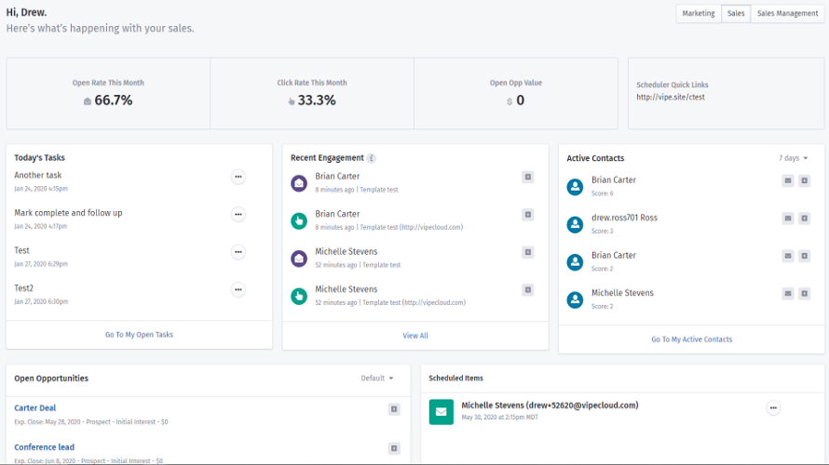Image resolution: width=829 pixels, height=465 pixels.
Task: Switch to the Marketing tab
Action: tap(699, 14)
